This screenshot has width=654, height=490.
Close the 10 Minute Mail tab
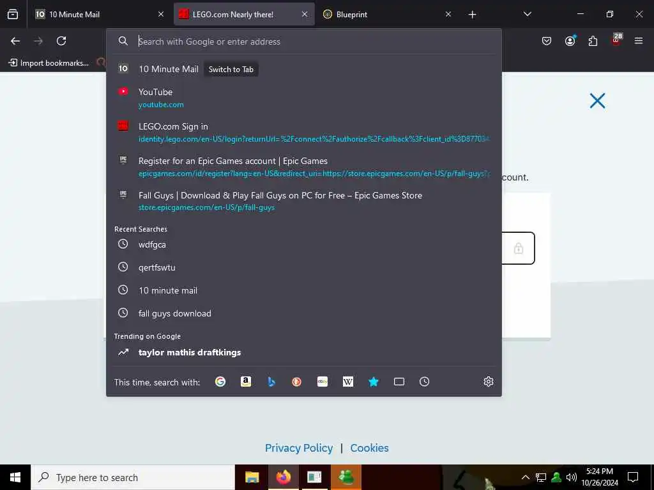point(161,14)
